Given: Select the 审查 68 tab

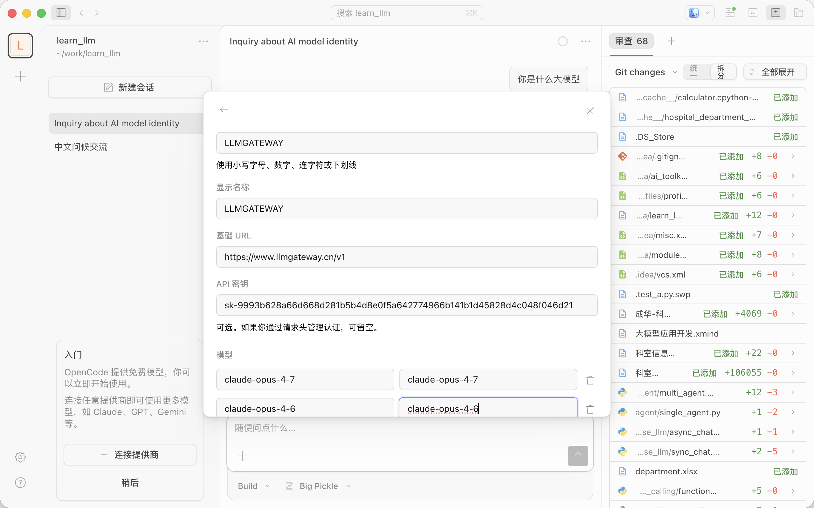Looking at the screenshot, I should [631, 41].
